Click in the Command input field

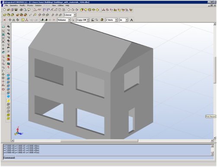point(115,158)
